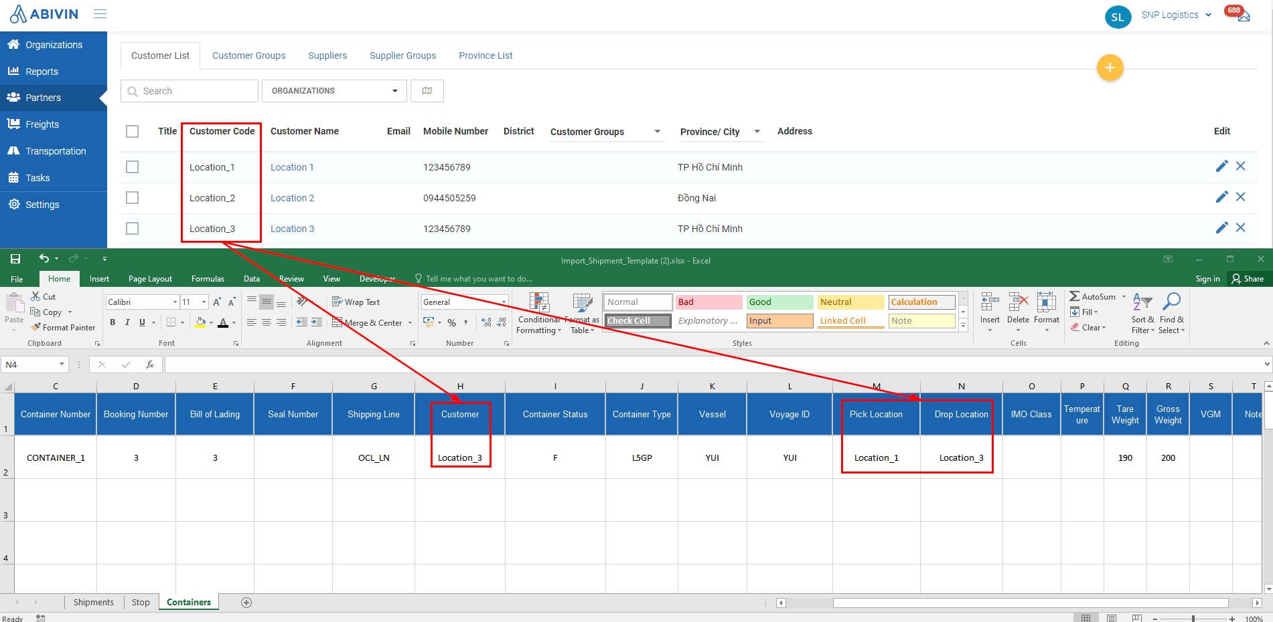Open the ORGANIZATIONS dropdown
The image size is (1273, 622).
click(334, 91)
